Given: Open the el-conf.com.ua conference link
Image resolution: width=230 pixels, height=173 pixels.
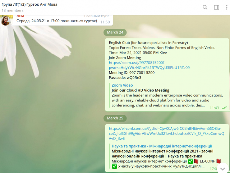Looking at the screenshot, I should click(166, 133).
